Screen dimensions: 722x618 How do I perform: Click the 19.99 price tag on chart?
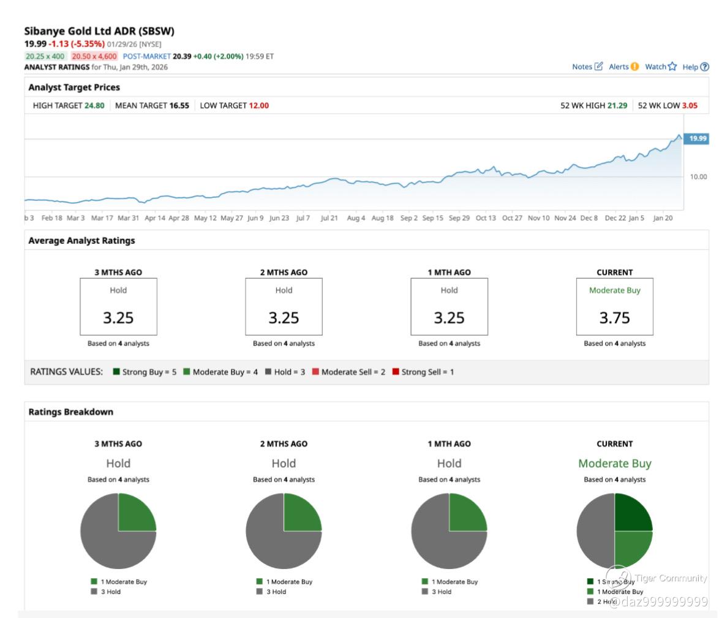[697, 138]
